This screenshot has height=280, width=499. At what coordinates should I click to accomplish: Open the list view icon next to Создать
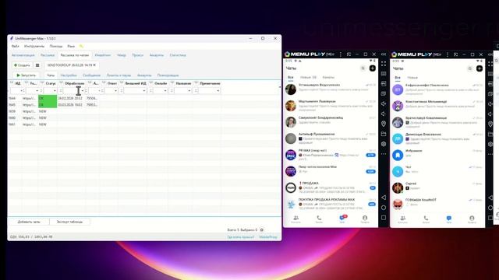click(x=37, y=65)
